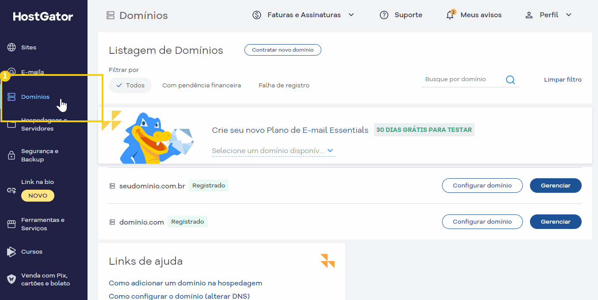The height and width of the screenshot is (300, 598).
Task: Click the NOVO badge under Link na bio
Action: [38, 196]
